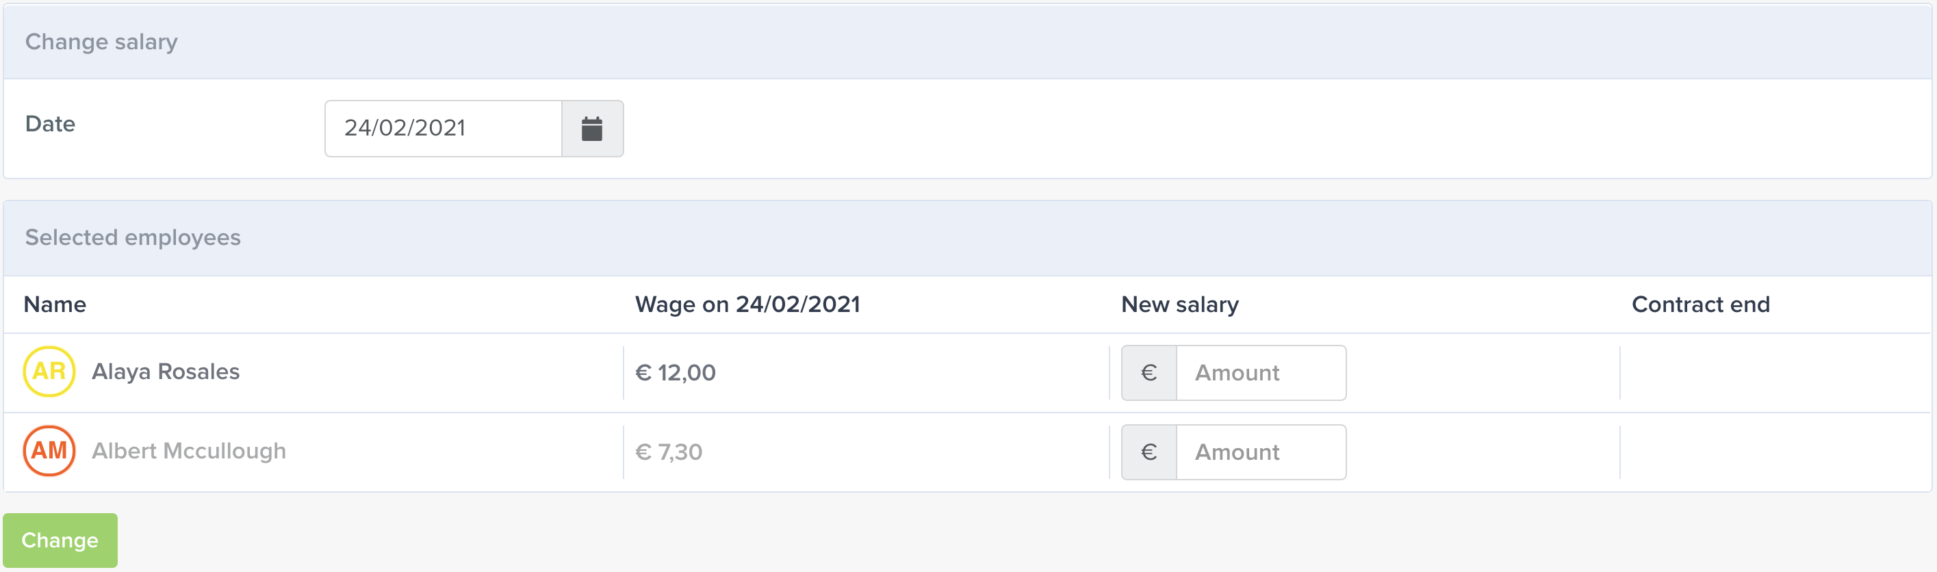Select the Albert Mccullough name
The image size is (1937, 572).
[189, 451]
